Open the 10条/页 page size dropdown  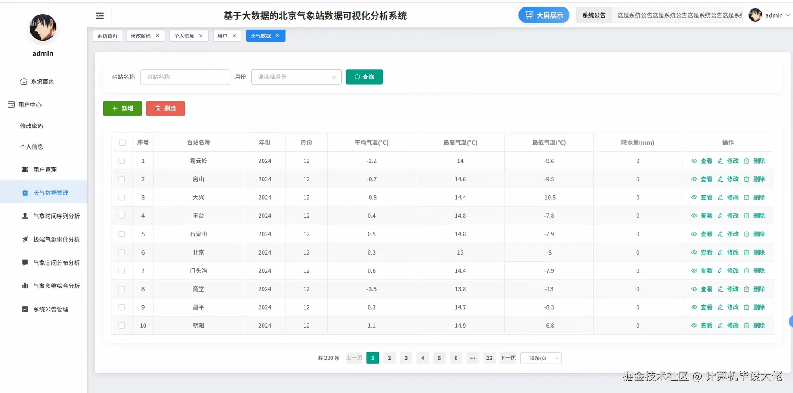541,358
